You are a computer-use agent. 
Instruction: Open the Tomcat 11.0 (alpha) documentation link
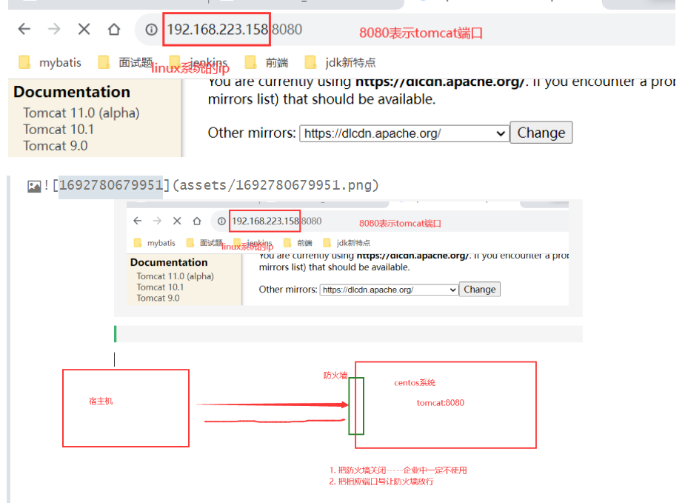coord(81,113)
